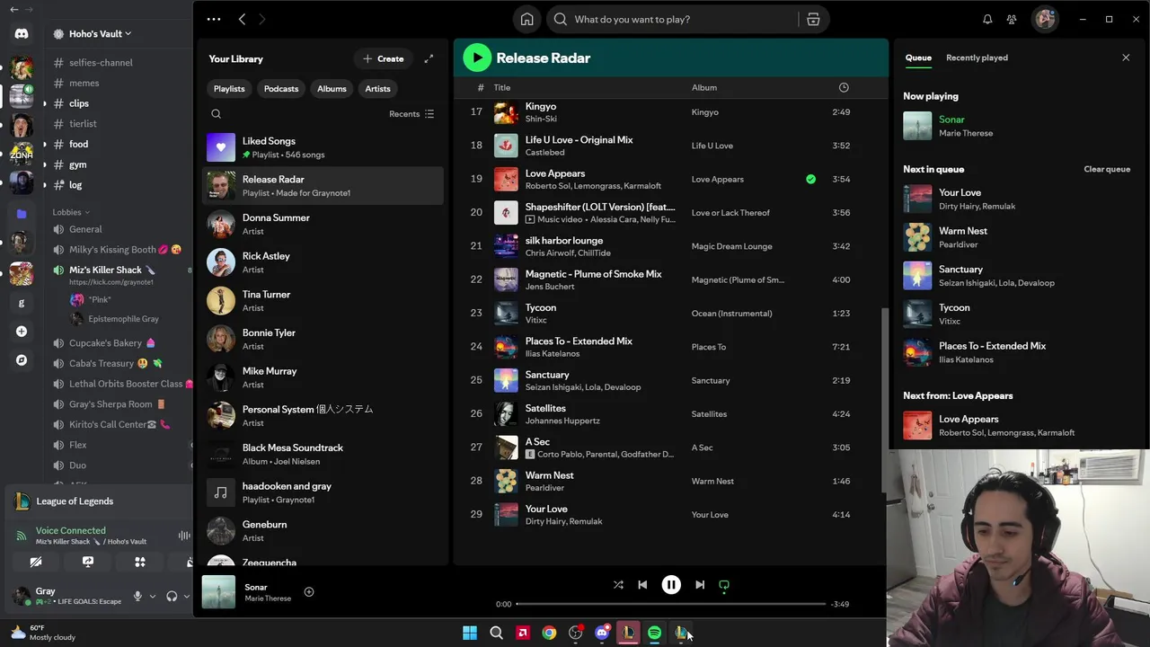Open the Castlebed artist link
1150x647 pixels.
coord(544,153)
